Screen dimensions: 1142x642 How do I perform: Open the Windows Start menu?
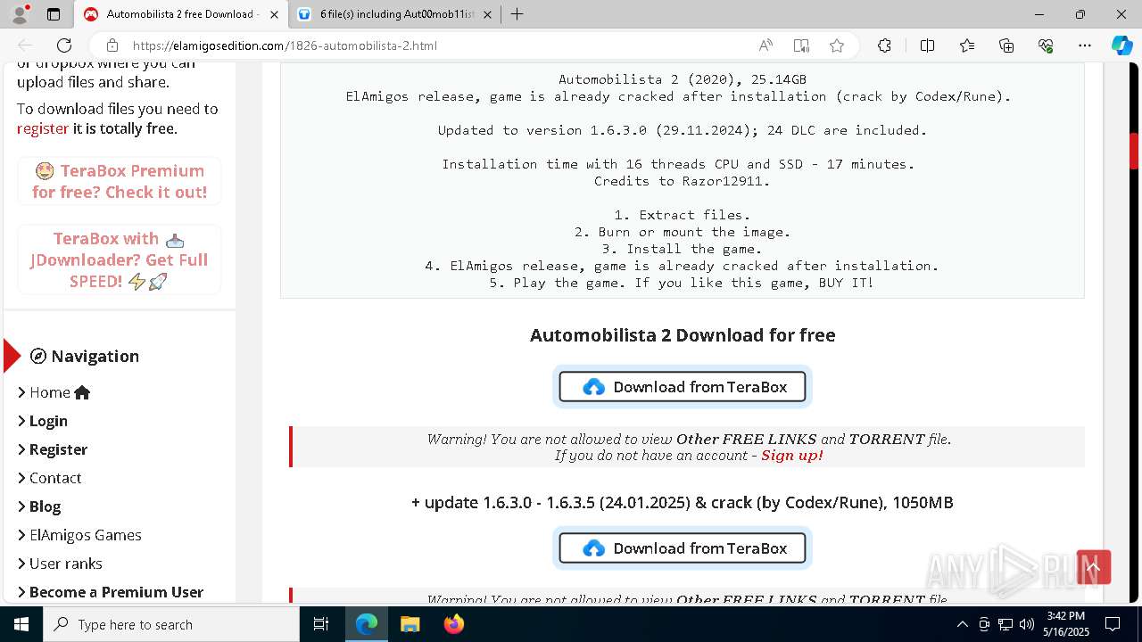click(x=21, y=624)
